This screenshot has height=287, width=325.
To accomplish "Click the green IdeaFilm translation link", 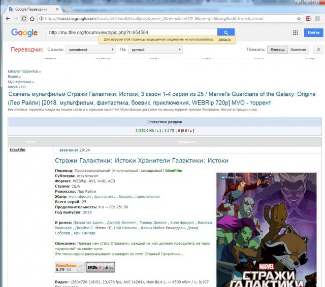I will pos(174,170).
